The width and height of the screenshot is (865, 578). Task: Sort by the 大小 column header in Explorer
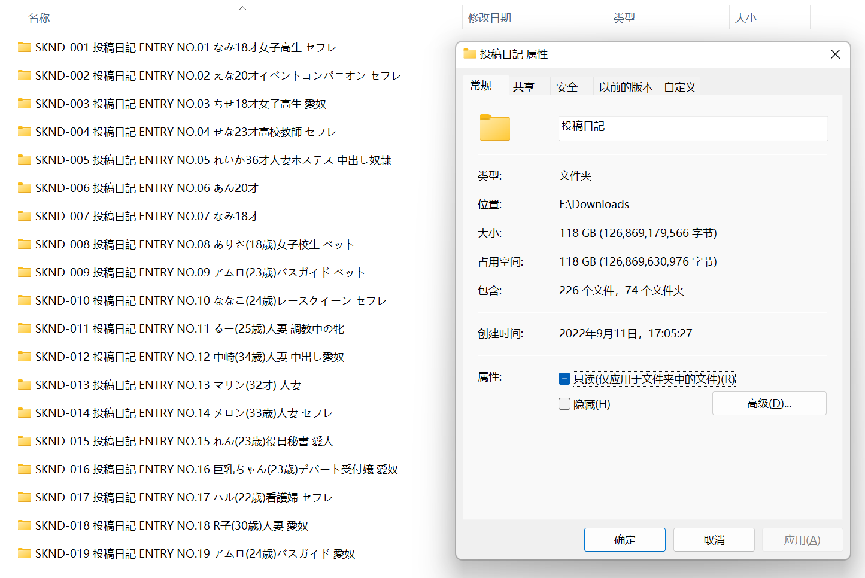[x=746, y=18]
